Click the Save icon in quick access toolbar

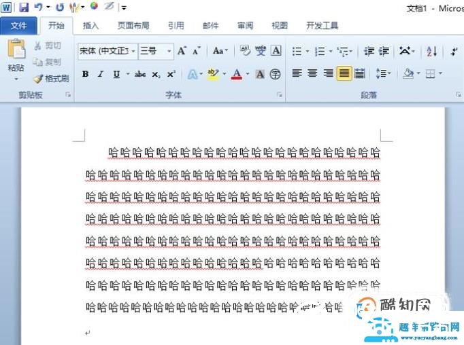(24, 7)
